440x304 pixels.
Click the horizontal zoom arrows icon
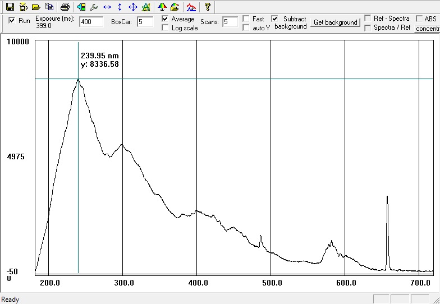[107, 7]
